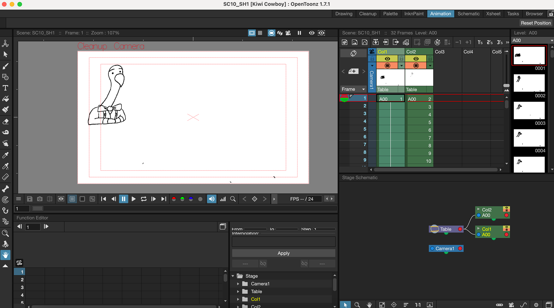The height and width of the screenshot is (308, 554).
Task: Open Col1 column options dropdown arrow
Action: coord(401,66)
